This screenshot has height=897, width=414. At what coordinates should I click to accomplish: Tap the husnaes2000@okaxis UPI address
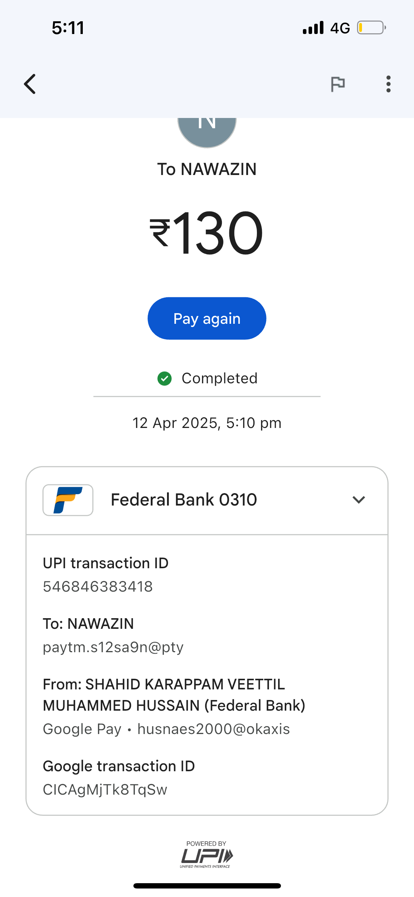214,729
